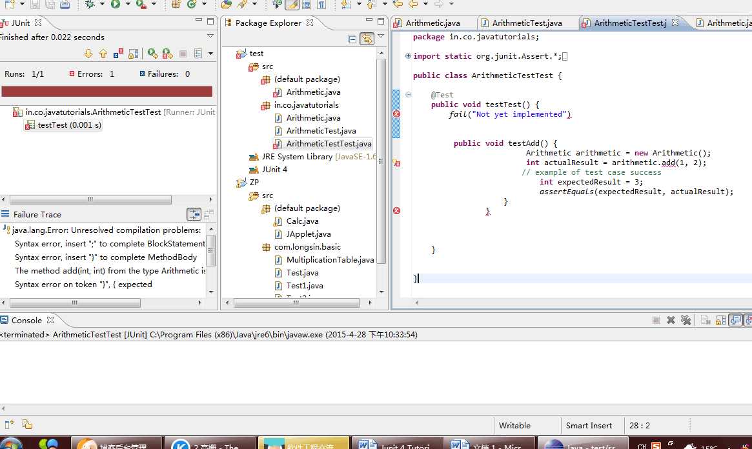Image resolution: width=752 pixels, height=449 pixels.
Task: Click the 'Syntax error on token' trace line
Action: pyautogui.click(x=83, y=284)
